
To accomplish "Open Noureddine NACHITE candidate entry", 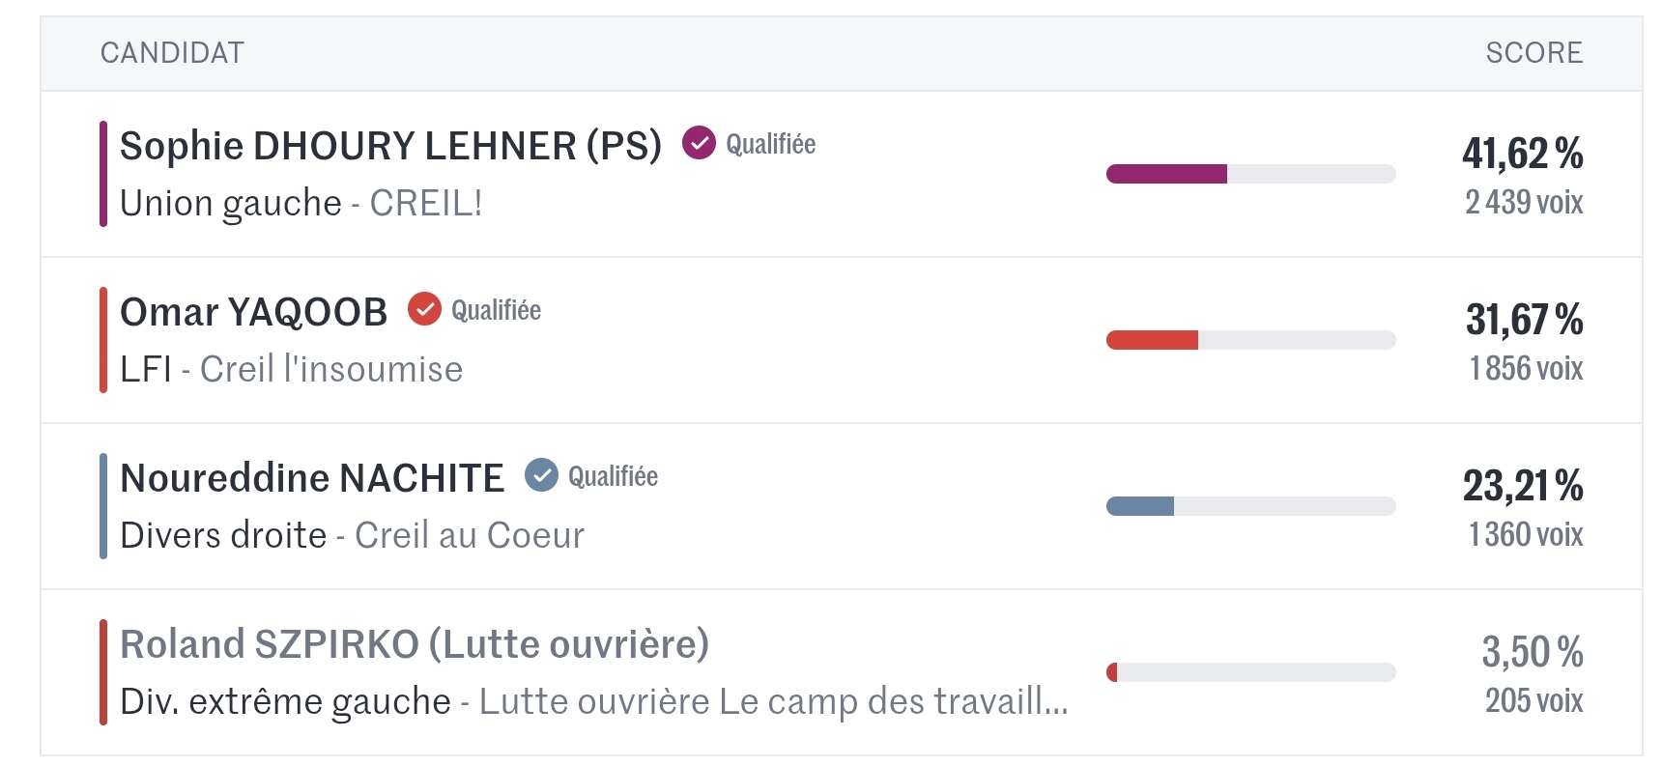I will point(311,478).
